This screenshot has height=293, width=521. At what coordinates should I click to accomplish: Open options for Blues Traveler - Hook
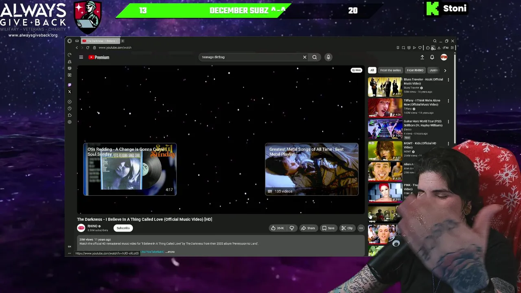coord(448,80)
